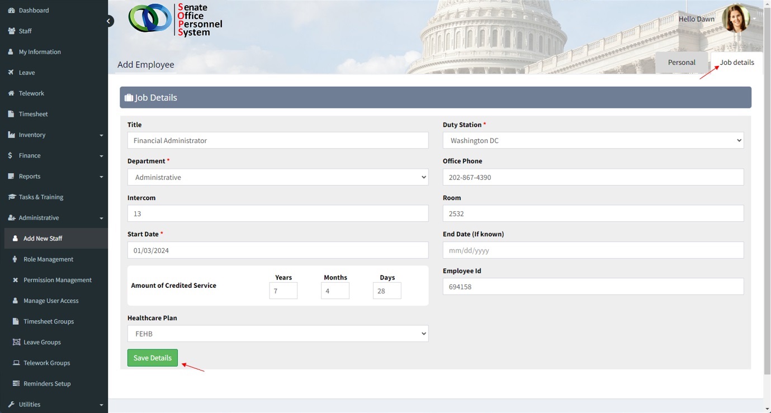Click the End Date input field
This screenshot has width=771, height=413.
point(593,250)
